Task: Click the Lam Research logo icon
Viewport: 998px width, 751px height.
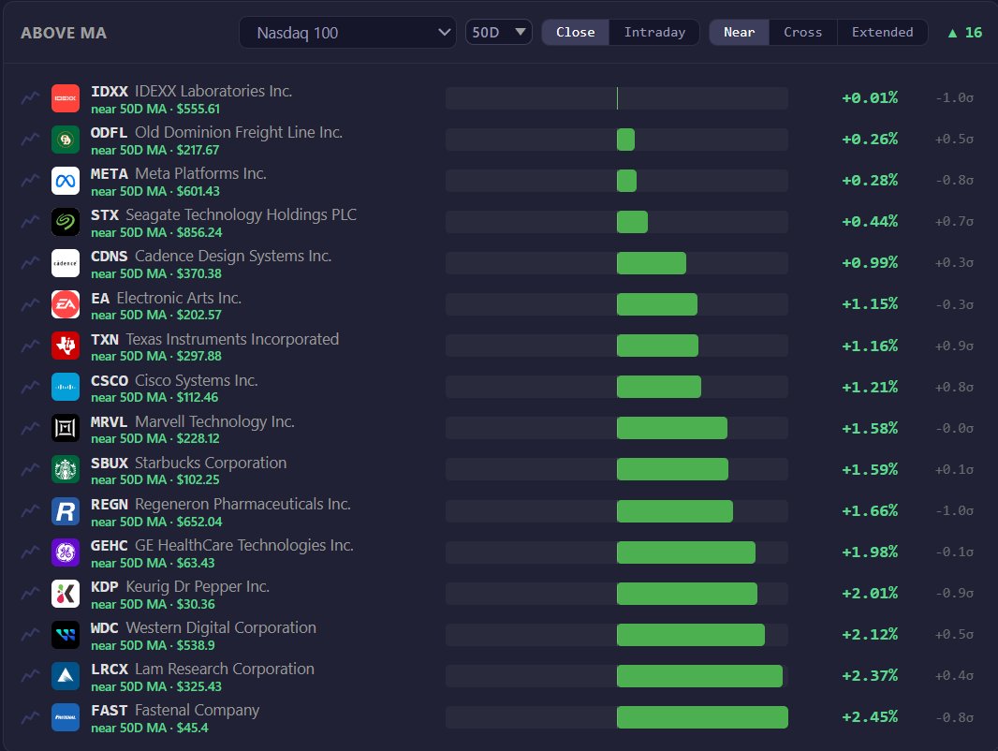Action: [x=66, y=676]
